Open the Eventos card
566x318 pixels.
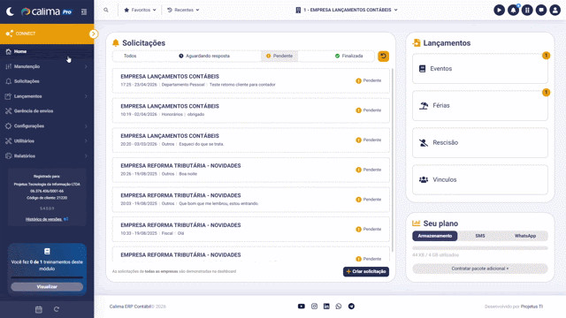click(x=480, y=69)
